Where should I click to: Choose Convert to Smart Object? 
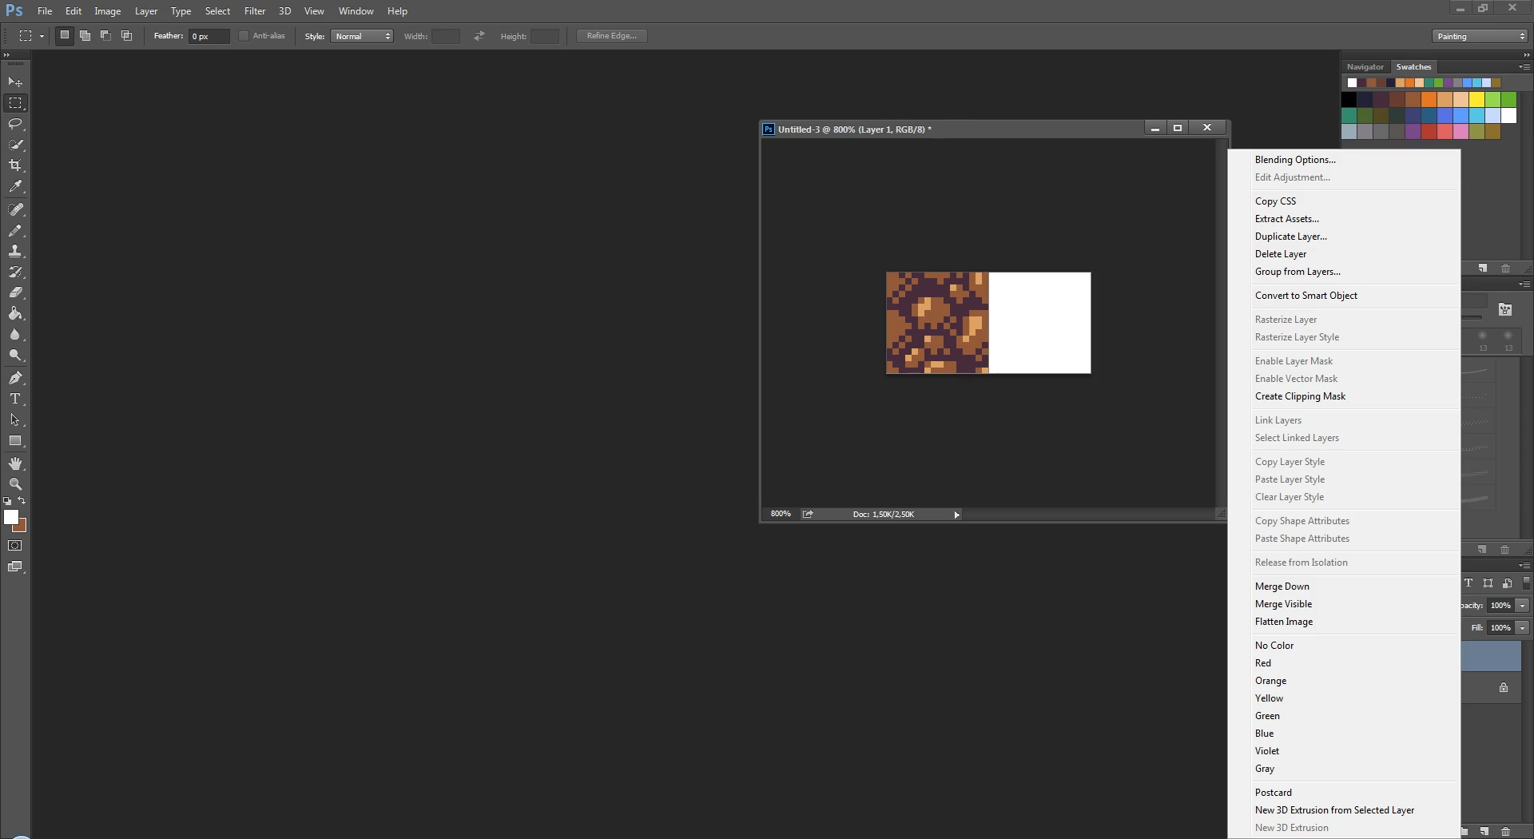pyautogui.click(x=1305, y=296)
